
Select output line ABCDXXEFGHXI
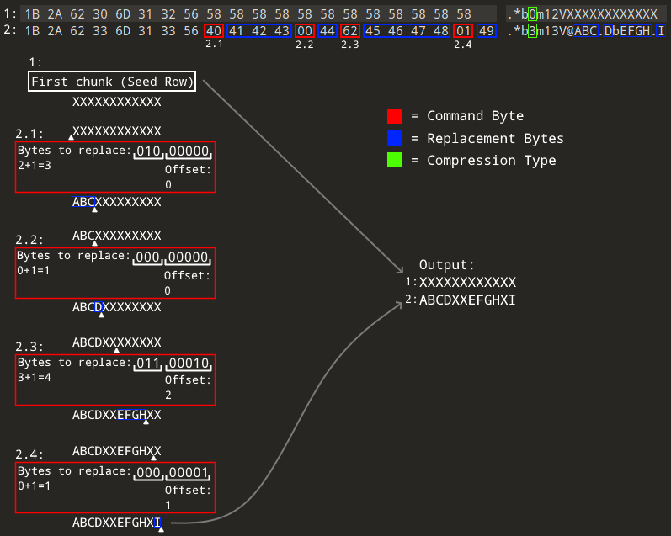point(467,300)
